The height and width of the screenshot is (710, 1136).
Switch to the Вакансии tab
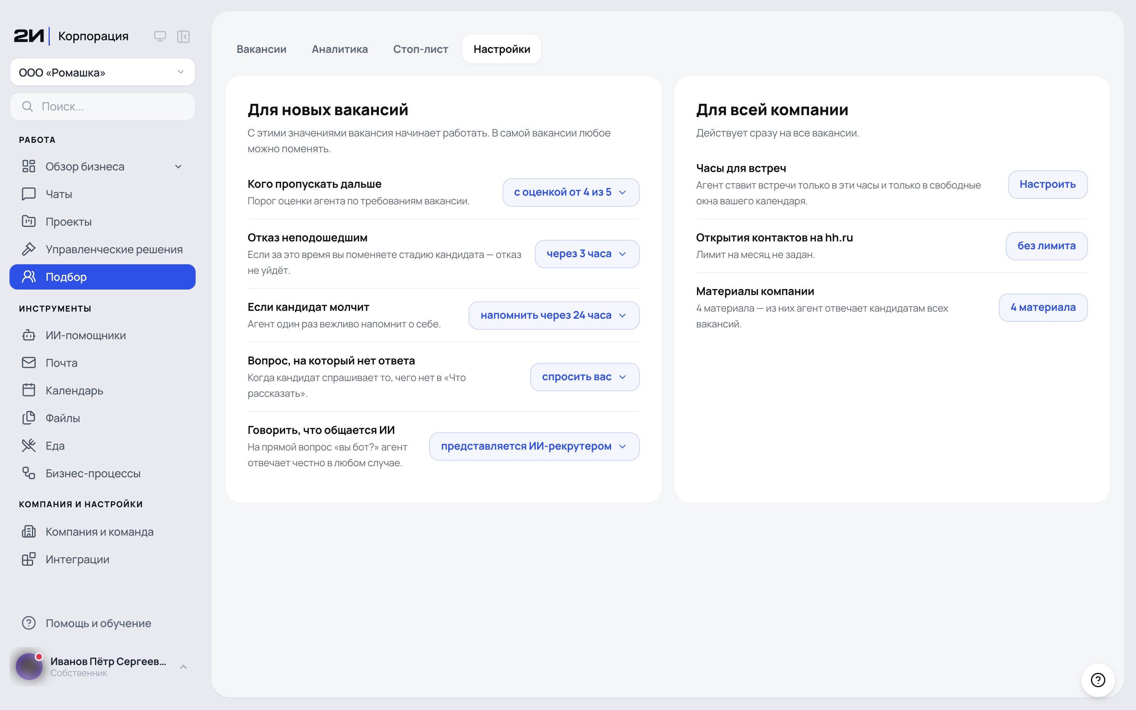pos(262,49)
